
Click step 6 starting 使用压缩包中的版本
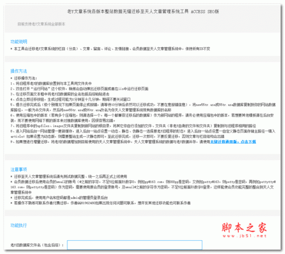(142, 118)
